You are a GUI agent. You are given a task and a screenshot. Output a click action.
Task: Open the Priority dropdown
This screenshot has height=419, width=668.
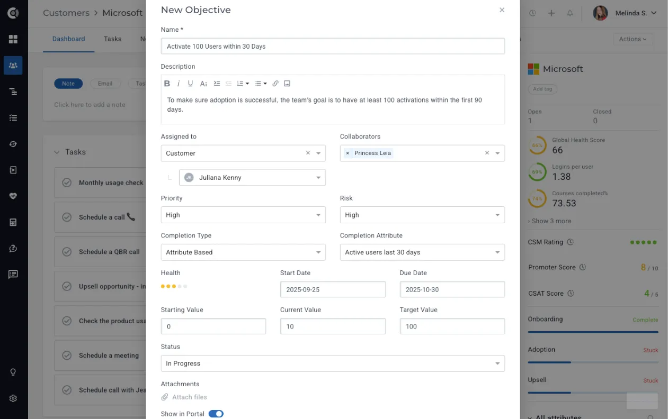243,215
